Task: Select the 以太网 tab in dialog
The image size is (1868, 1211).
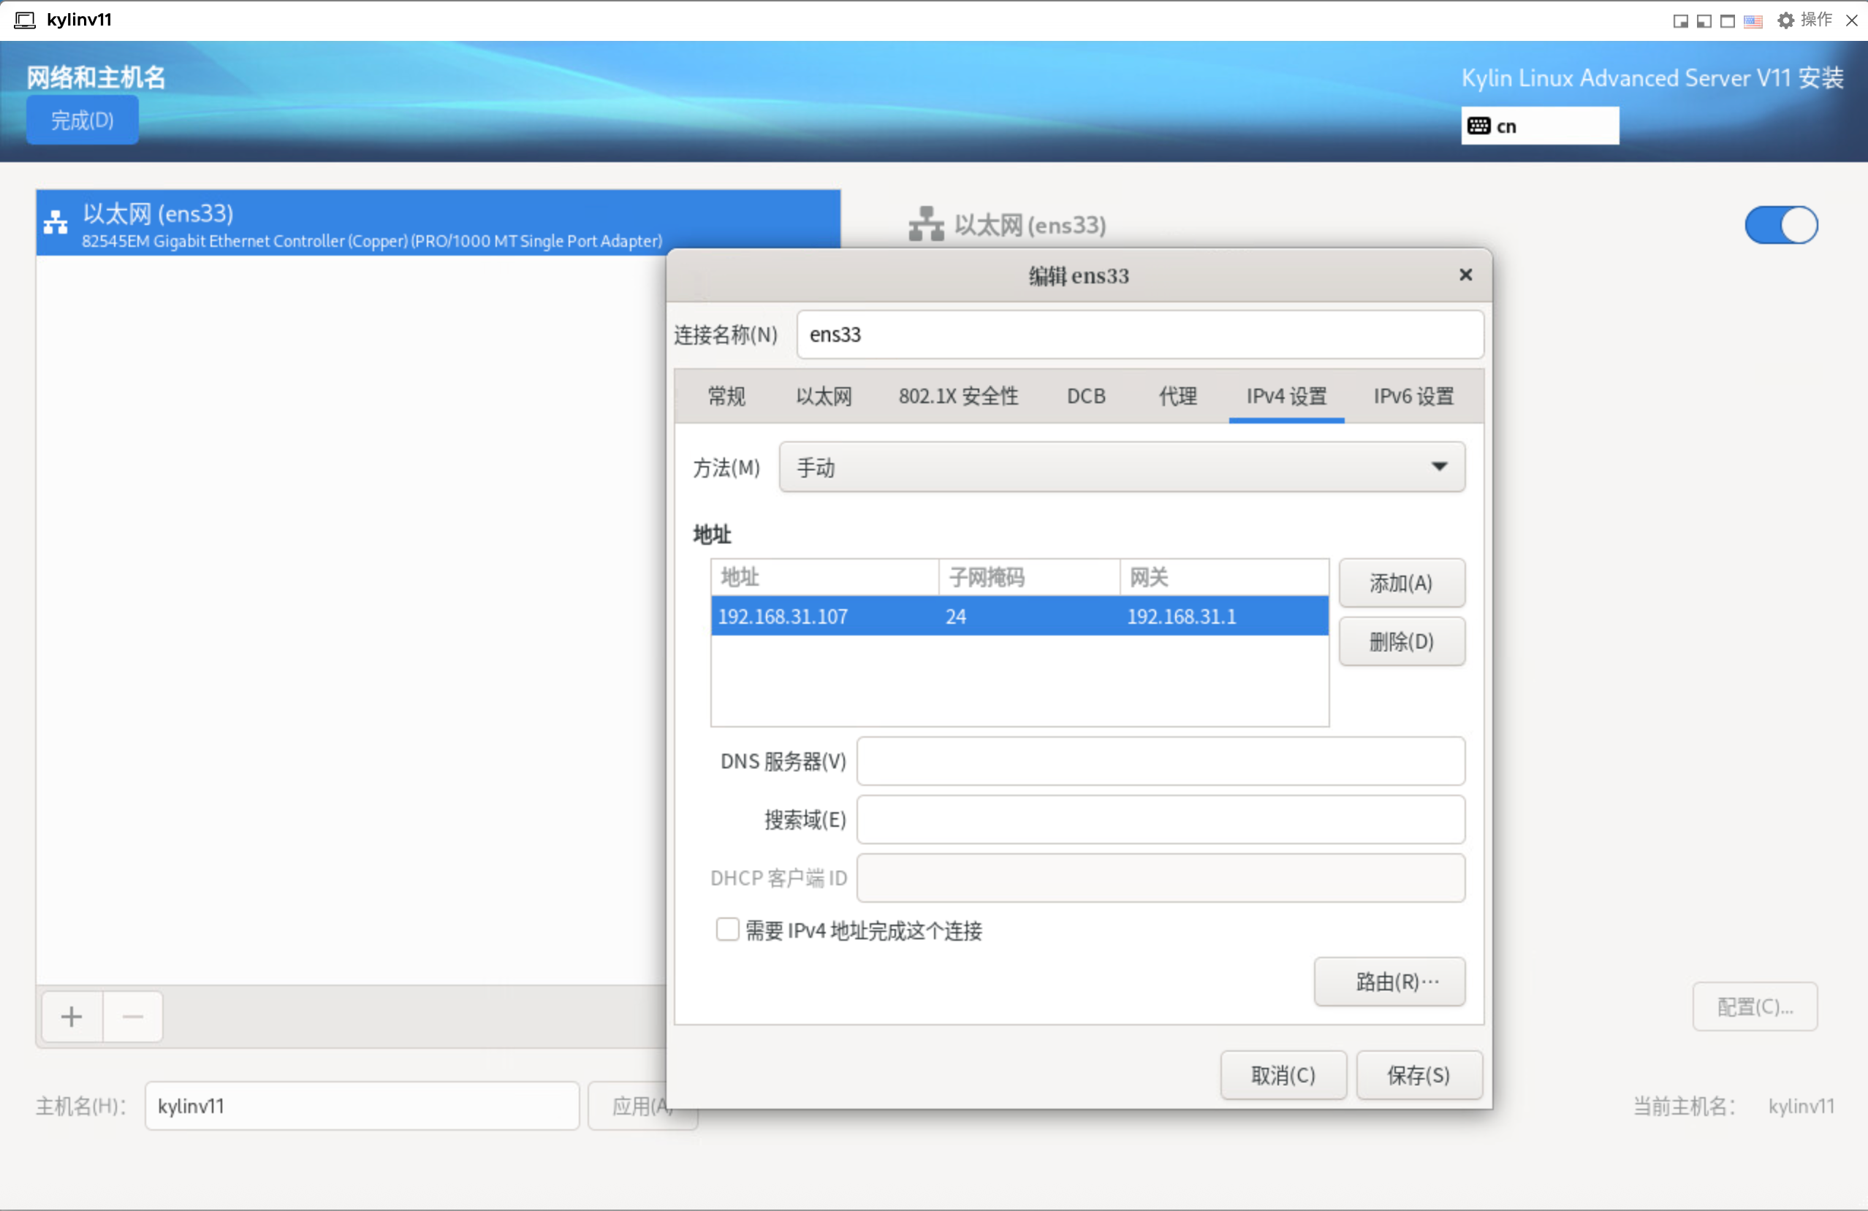Action: (824, 396)
